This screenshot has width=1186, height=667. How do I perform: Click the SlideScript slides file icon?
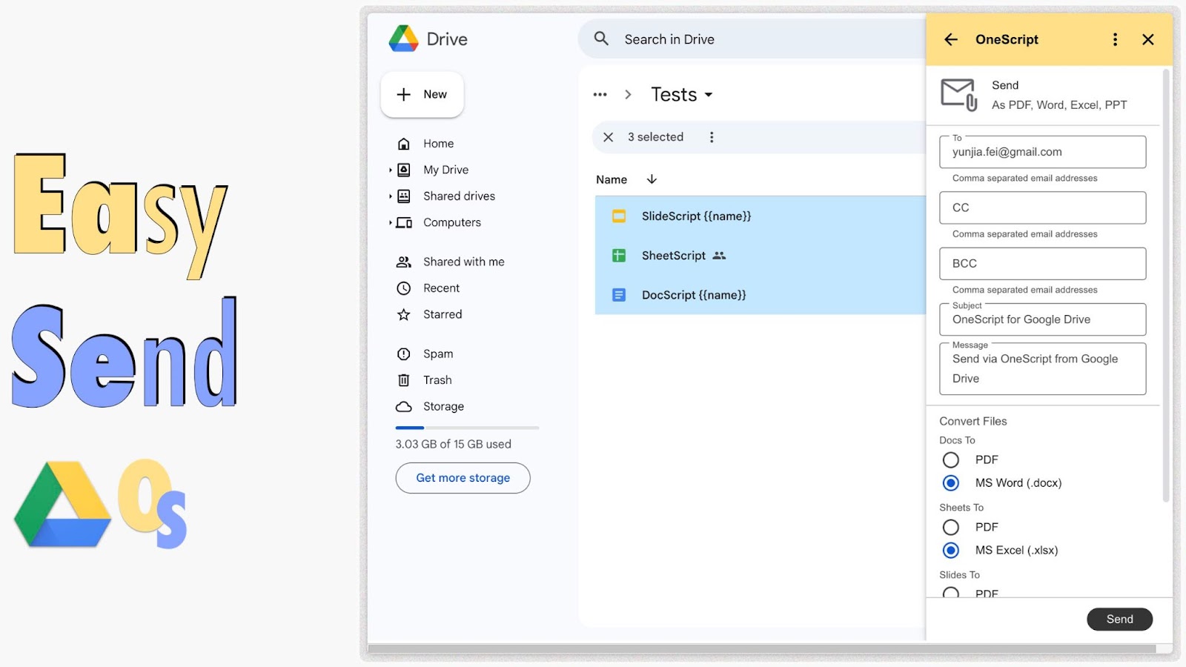pos(619,216)
